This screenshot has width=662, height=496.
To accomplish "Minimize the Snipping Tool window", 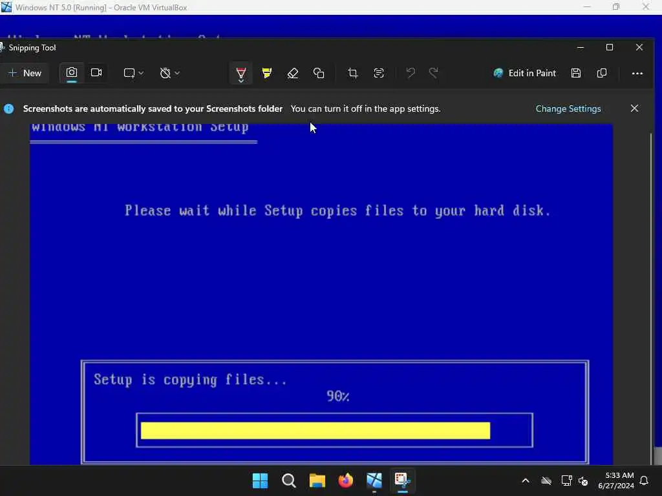I will 581,47.
